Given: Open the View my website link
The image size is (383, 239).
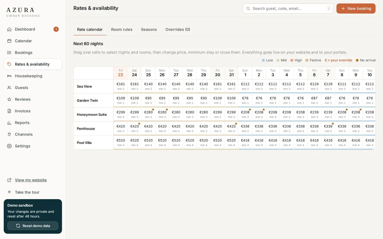Looking at the screenshot, I should 31,180.
